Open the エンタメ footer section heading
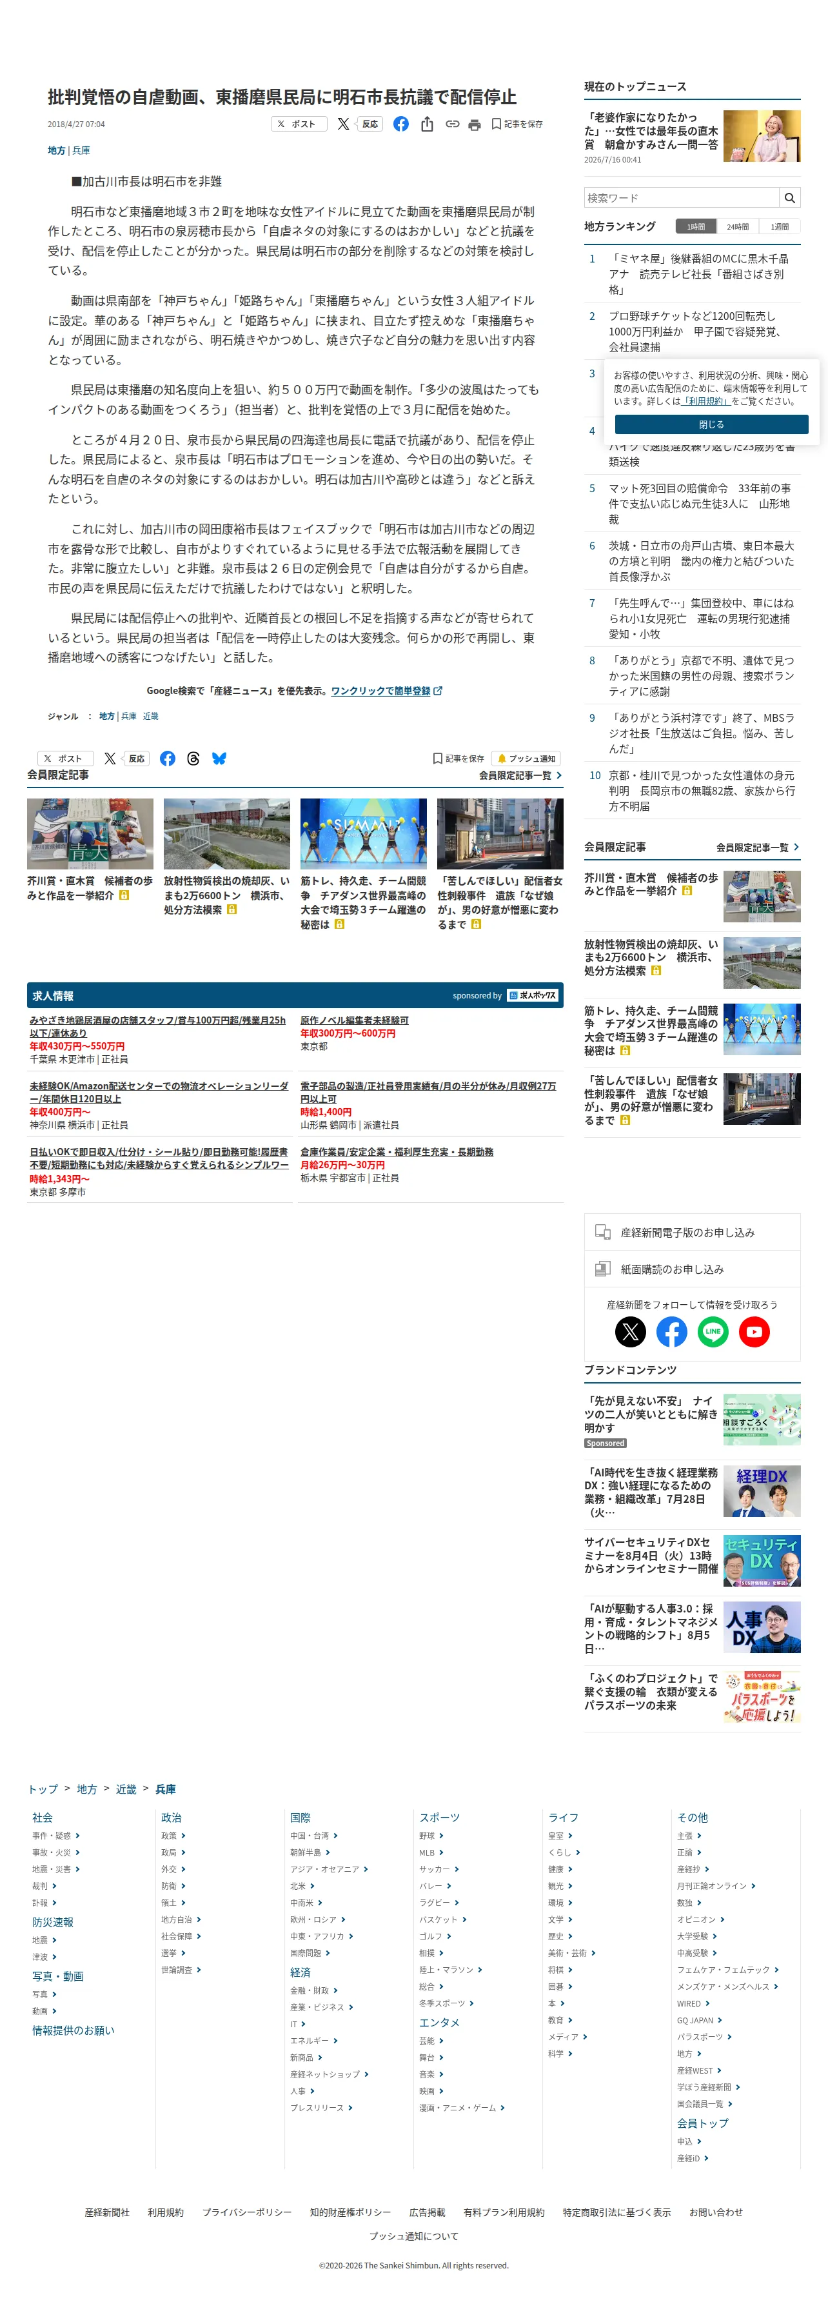 pos(440,2023)
